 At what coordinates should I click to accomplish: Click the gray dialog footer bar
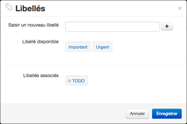pyautogui.click(x=63, y=114)
